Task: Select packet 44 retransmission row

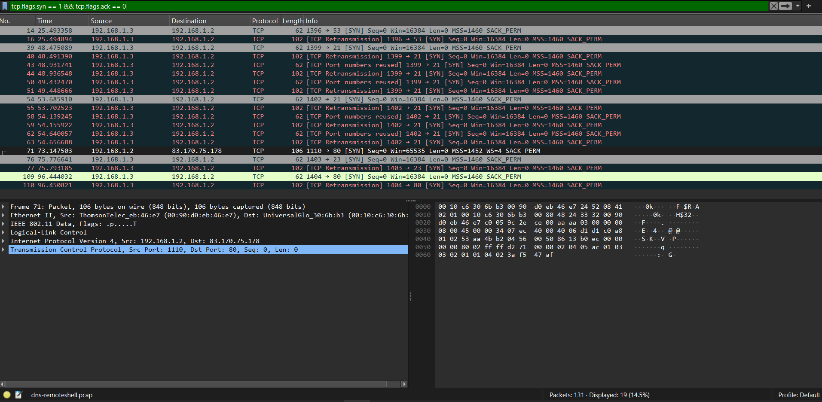Action: (x=411, y=73)
